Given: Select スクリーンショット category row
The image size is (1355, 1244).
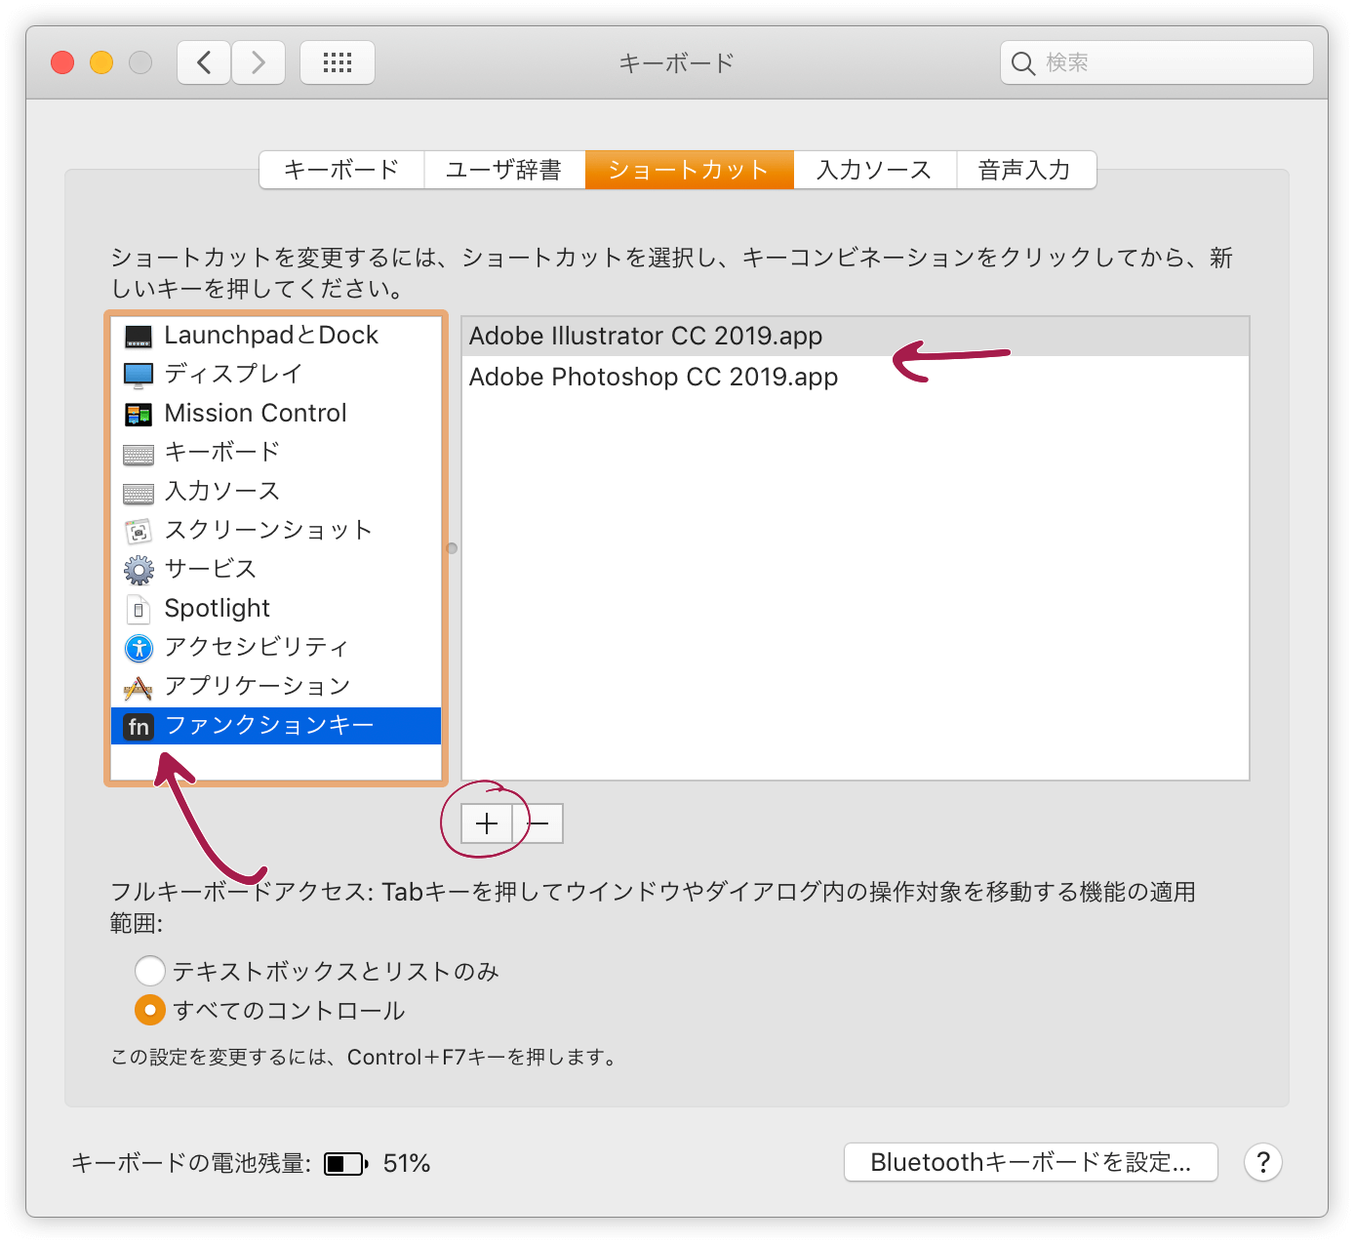Looking at the screenshot, I should pyautogui.click(x=276, y=531).
